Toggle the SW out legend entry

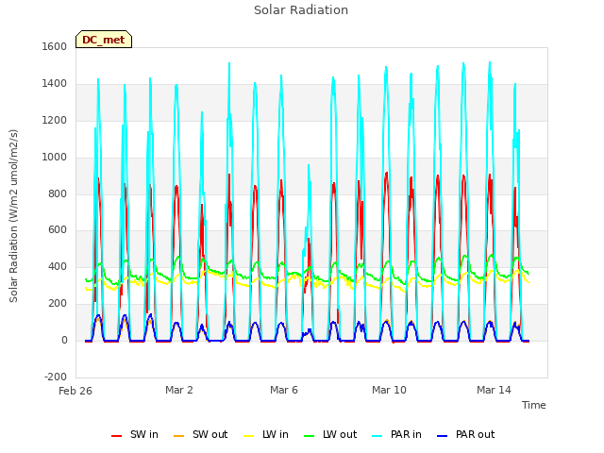coord(201,434)
